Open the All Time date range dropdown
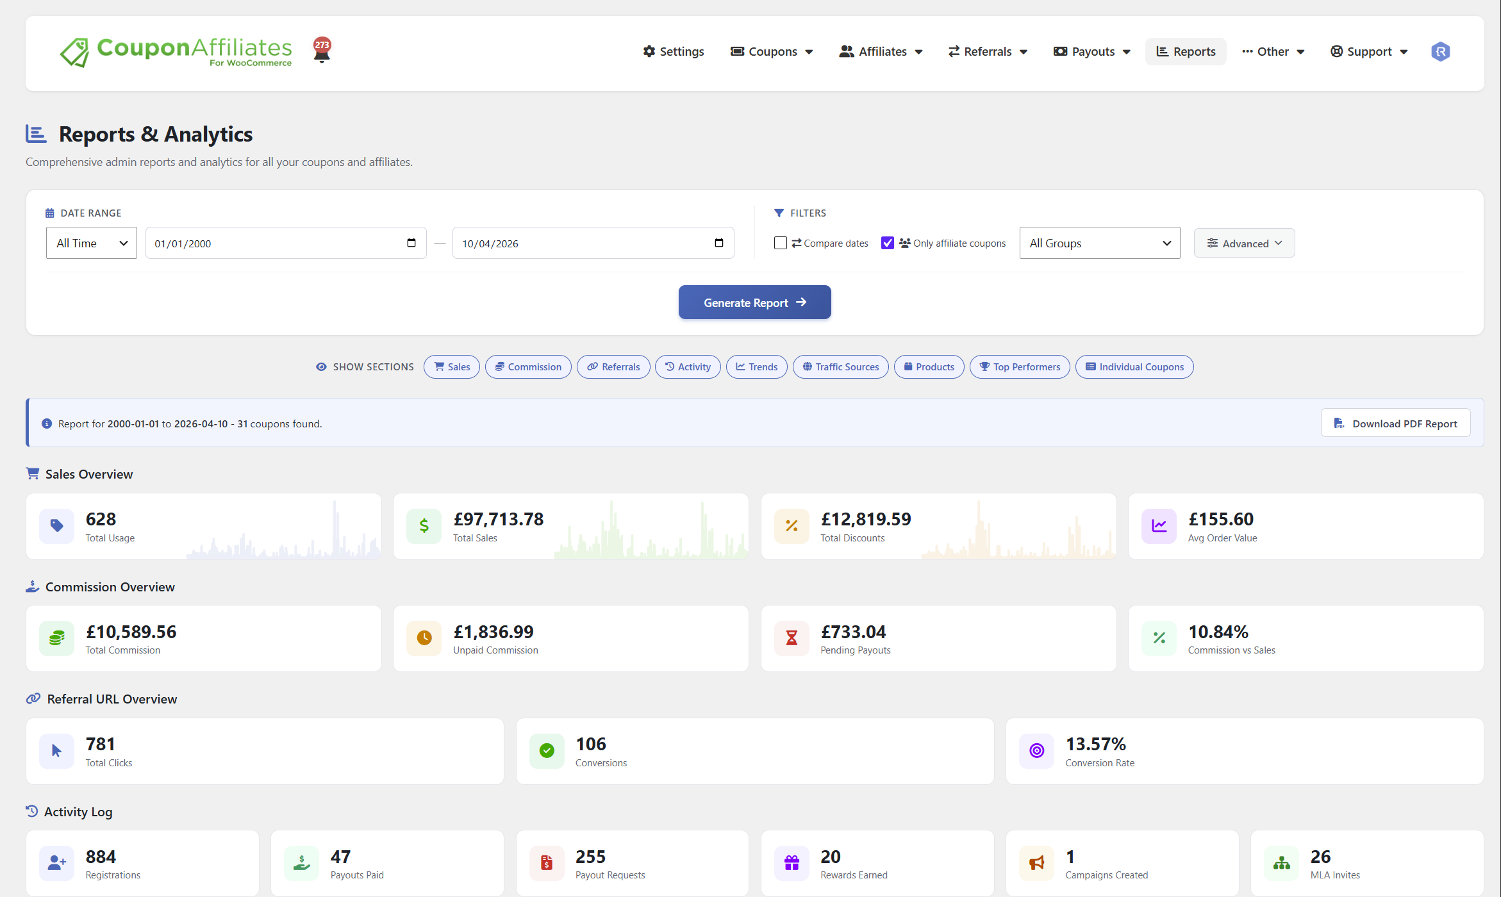Image resolution: width=1501 pixels, height=897 pixels. click(92, 243)
